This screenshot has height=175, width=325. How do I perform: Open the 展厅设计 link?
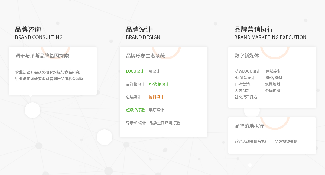click(x=156, y=110)
